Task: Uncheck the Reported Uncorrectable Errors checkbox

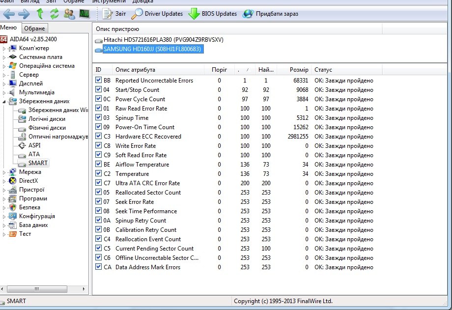Action: (99, 80)
